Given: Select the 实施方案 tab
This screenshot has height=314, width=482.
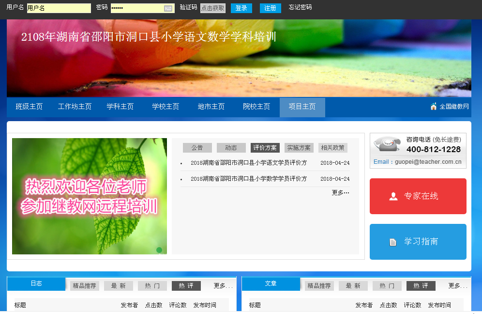Looking at the screenshot, I should pyautogui.click(x=299, y=148).
